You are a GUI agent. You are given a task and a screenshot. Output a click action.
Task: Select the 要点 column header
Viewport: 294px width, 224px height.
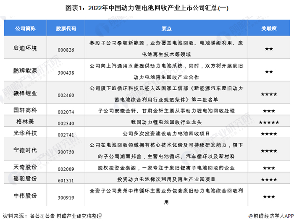pyautogui.click(x=166, y=29)
